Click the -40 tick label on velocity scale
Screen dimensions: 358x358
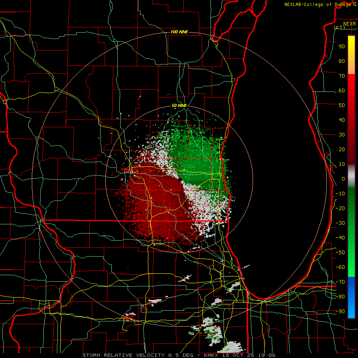coord(340,238)
